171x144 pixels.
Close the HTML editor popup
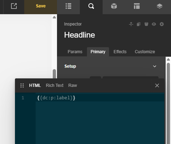pos(157,85)
